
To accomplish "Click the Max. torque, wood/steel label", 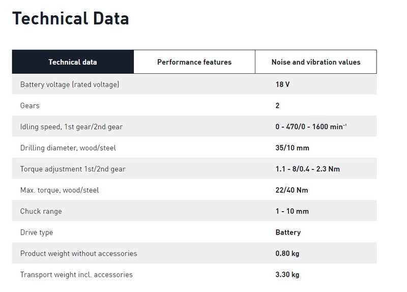I will point(60,190).
